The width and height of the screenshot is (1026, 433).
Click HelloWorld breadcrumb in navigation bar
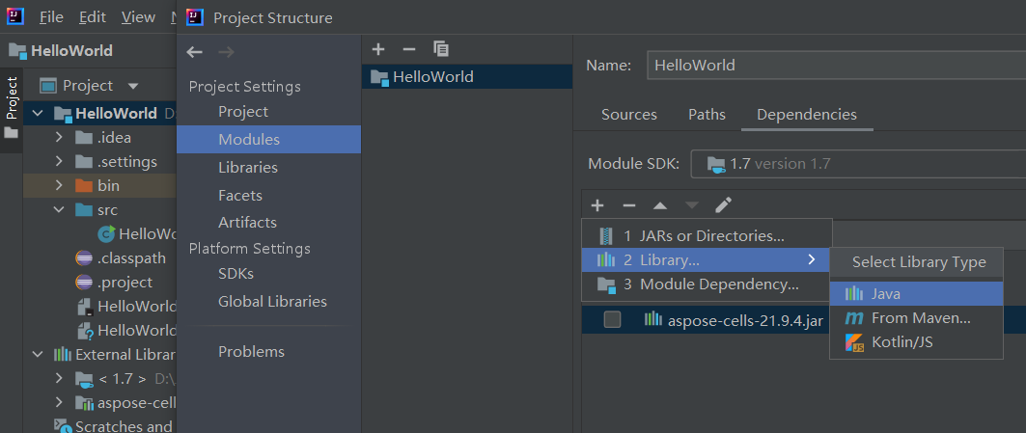pyautogui.click(x=61, y=51)
